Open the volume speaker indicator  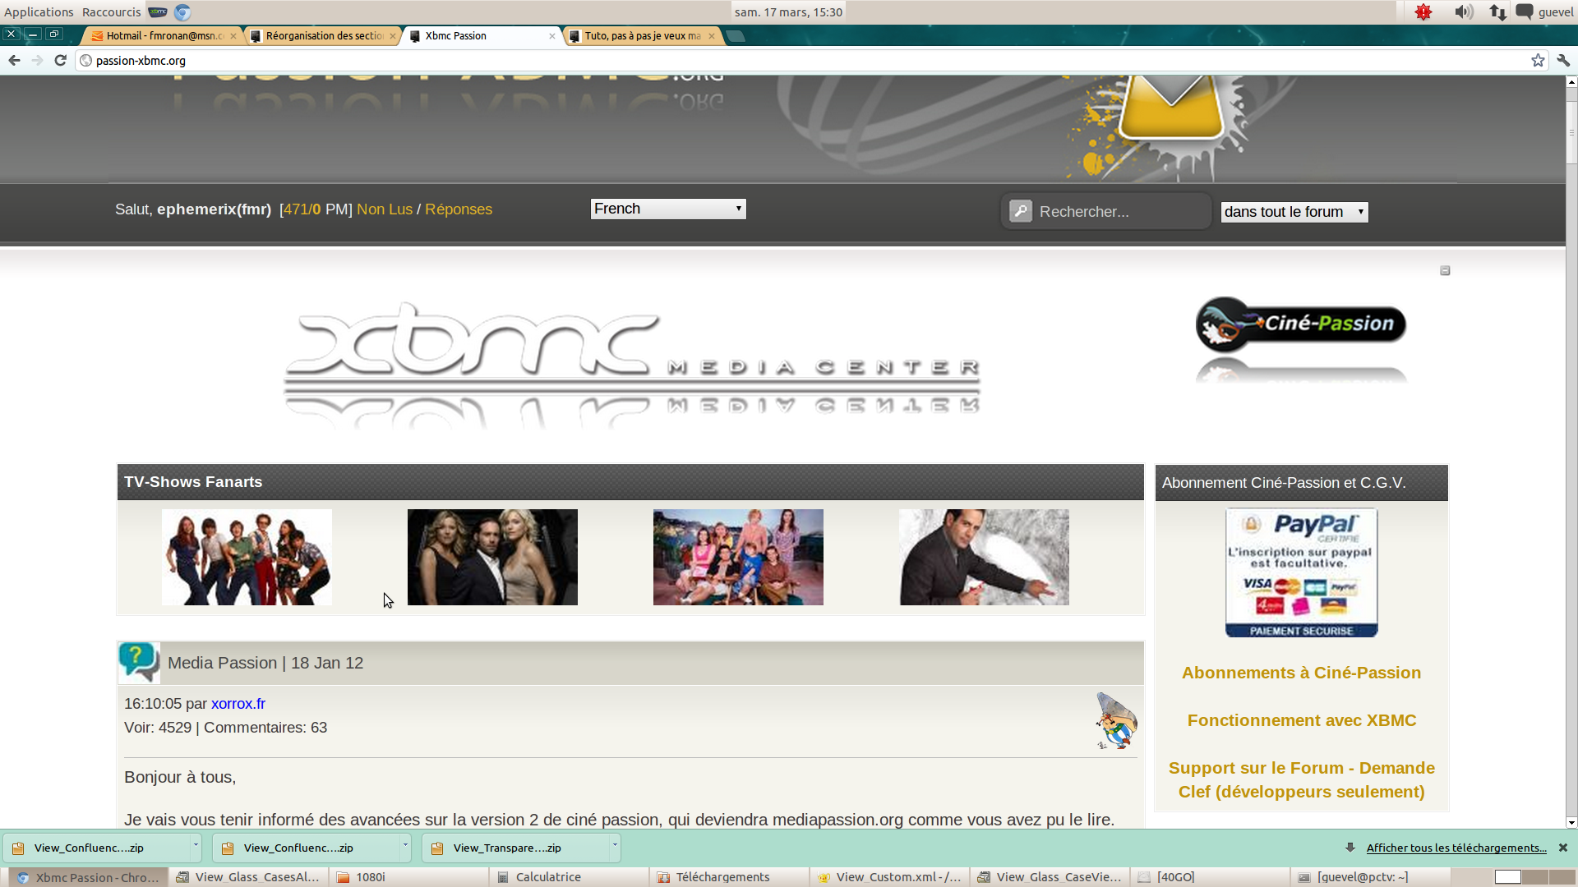click(x=1463, y=11)
